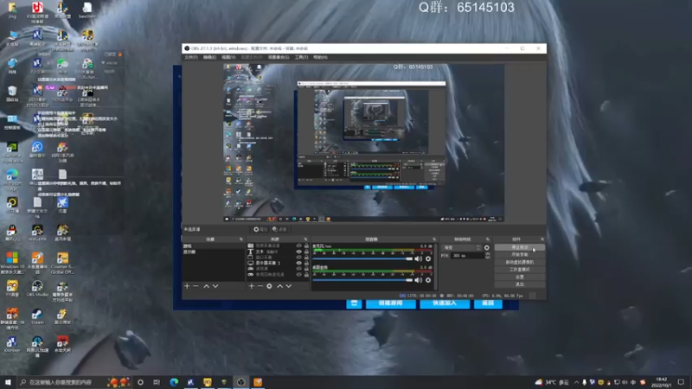The width and height of the screenshot is (692, 389).
Task: Pop out the Sources dock panel
Action: [305, 239]
